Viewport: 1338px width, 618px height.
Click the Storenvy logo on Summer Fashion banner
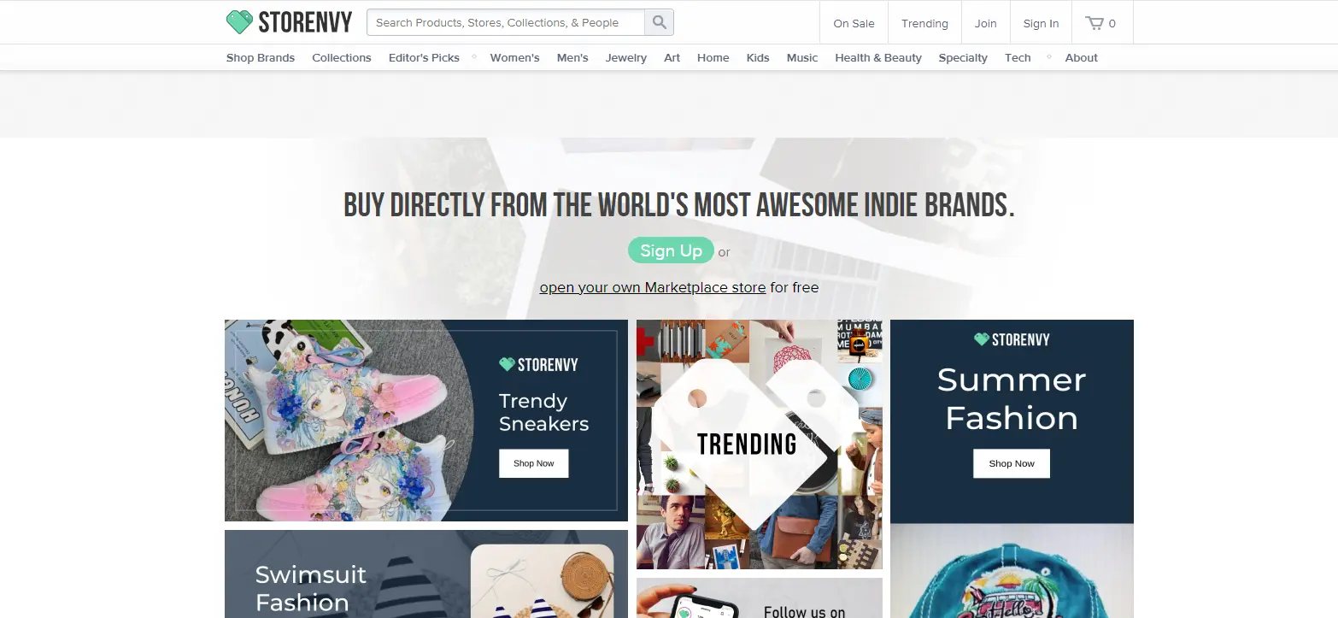pos(1012,339)
